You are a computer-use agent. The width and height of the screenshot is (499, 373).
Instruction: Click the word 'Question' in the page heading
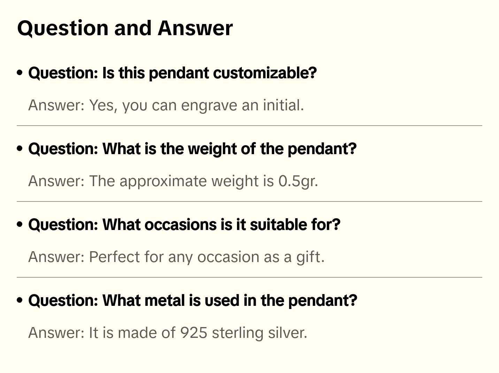pyautogui.click(x=63, y=28)
